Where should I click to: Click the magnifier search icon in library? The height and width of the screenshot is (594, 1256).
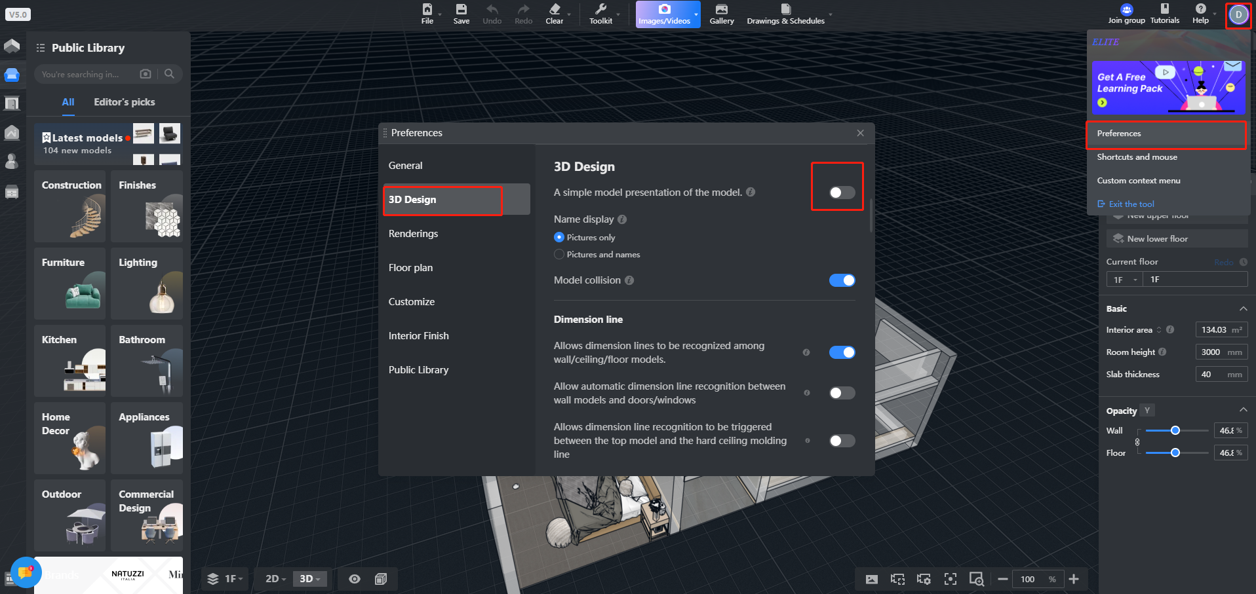point(169,74)
